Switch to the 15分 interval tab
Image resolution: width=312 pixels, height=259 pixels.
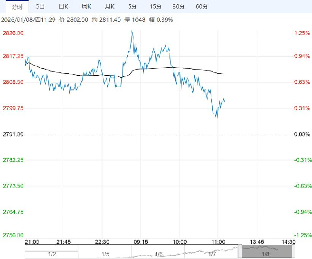tap(155, 6)
